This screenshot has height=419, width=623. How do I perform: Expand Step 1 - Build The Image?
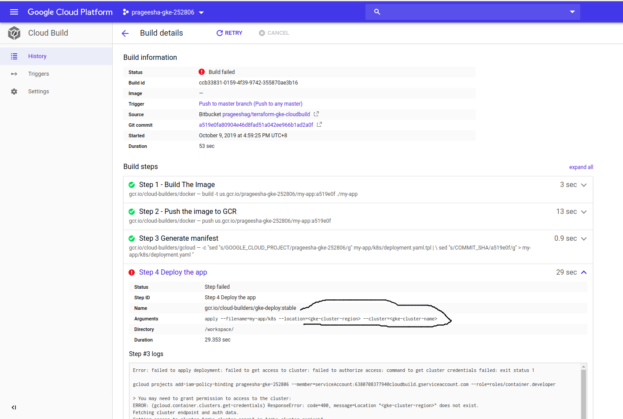(x=584, y=185)
